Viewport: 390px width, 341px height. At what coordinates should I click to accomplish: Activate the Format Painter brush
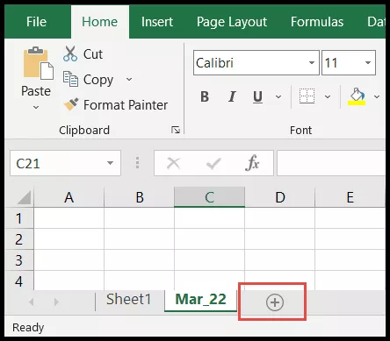click(71, 104)
